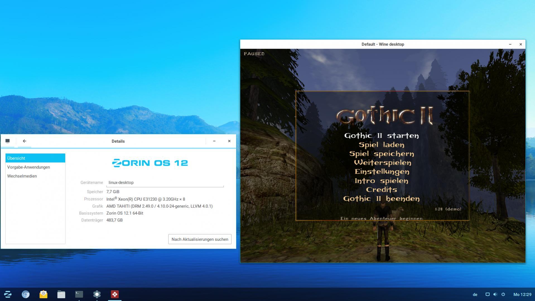Click the Gerätename field 'linux-desktop'
This screenshot has height=301, width=535.
coord(165,182)
